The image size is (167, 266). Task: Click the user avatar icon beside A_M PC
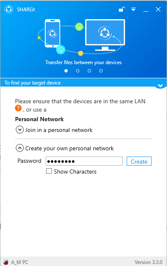pos(6,262)
